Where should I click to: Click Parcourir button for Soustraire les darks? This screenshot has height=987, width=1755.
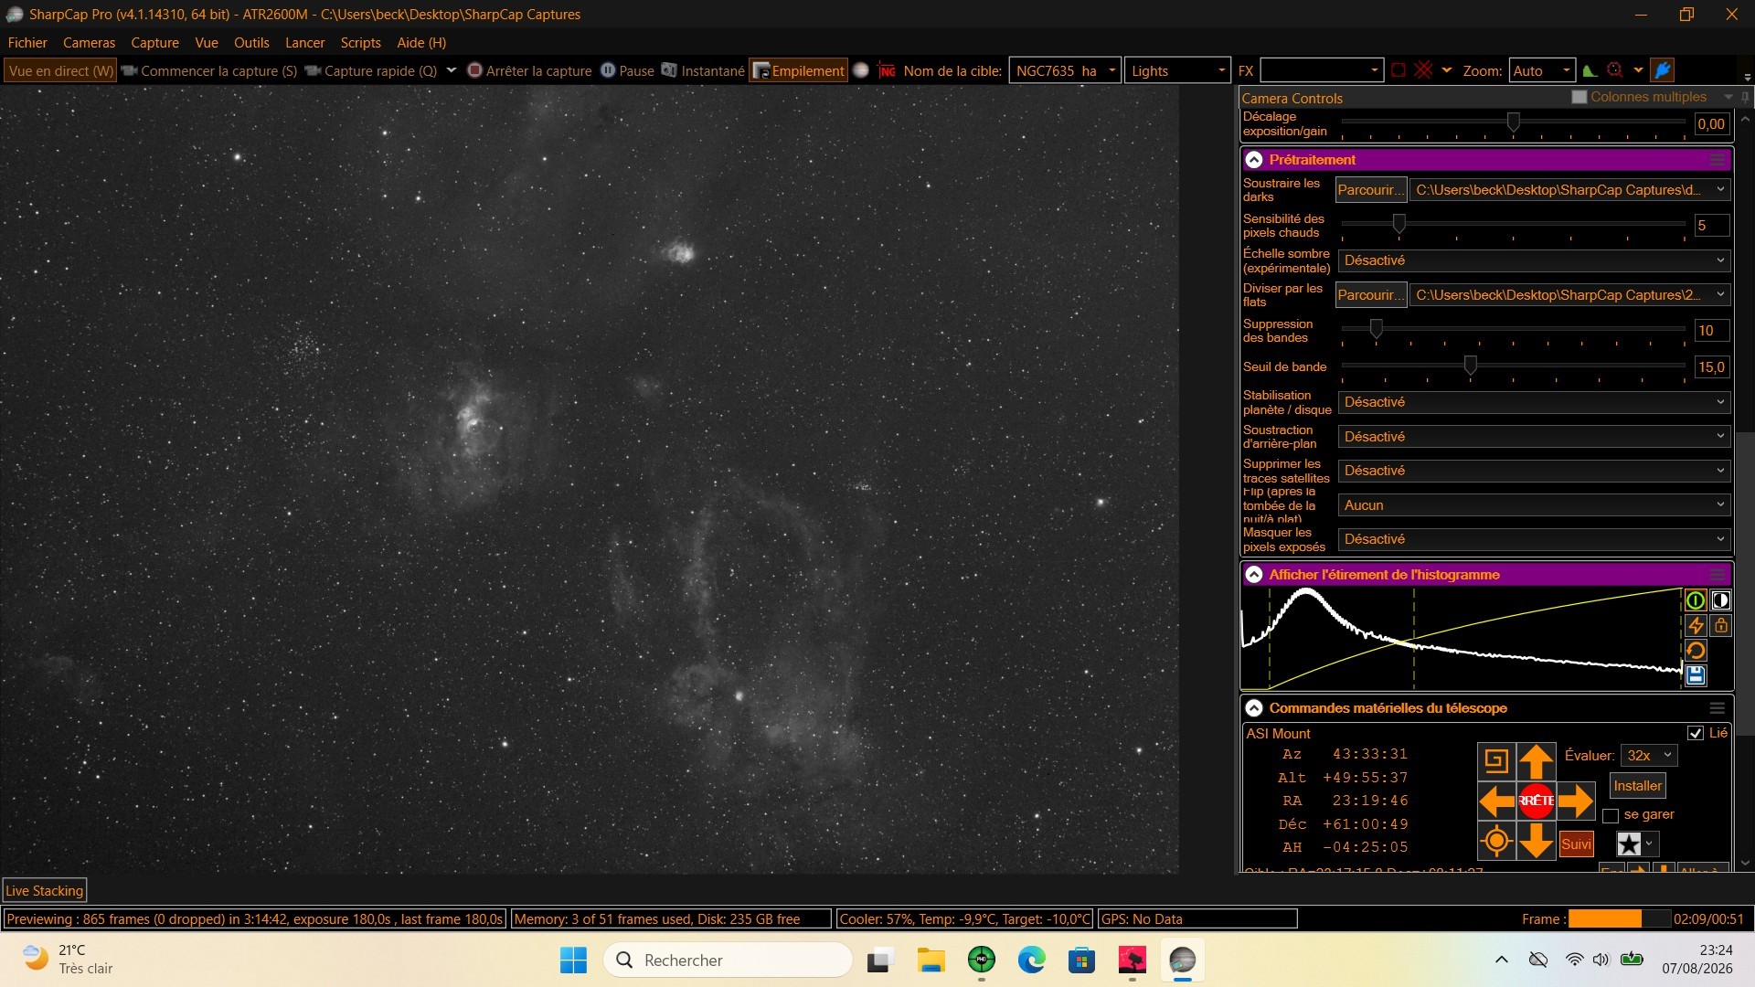pyautogui.click(x=1370, y=190)
